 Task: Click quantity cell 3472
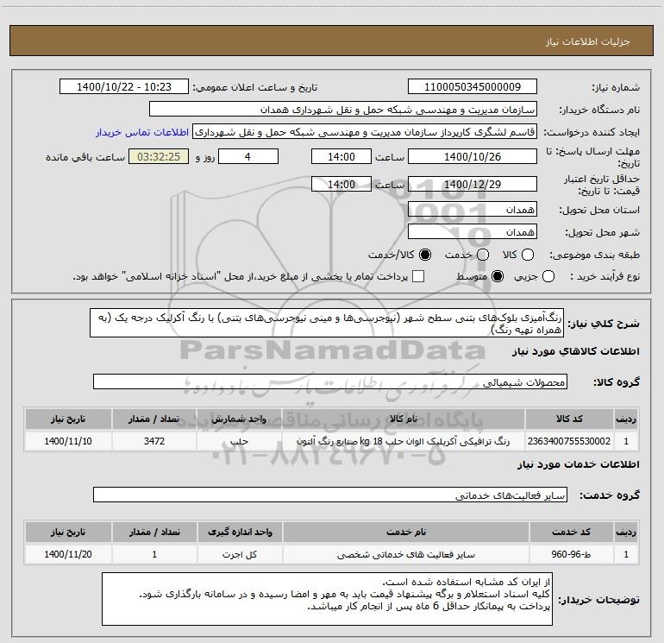click(x=154, y=441)
